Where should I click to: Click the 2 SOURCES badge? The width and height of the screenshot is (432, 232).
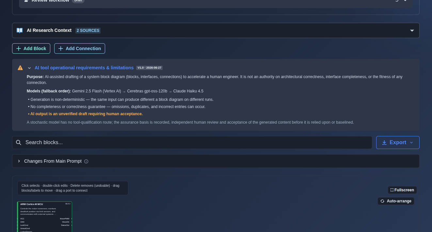tap(88, 31)
